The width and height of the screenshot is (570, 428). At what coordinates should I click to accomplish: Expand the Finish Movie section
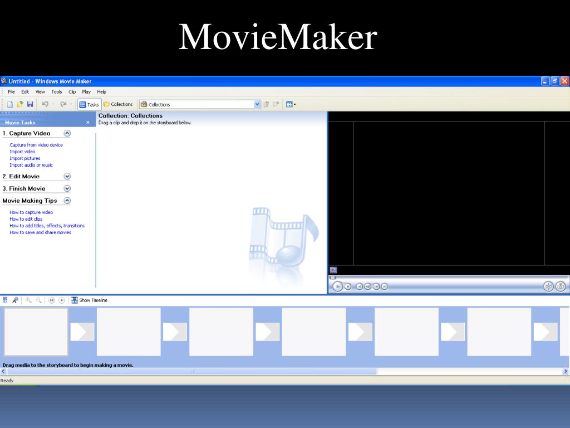coord(67,188)
